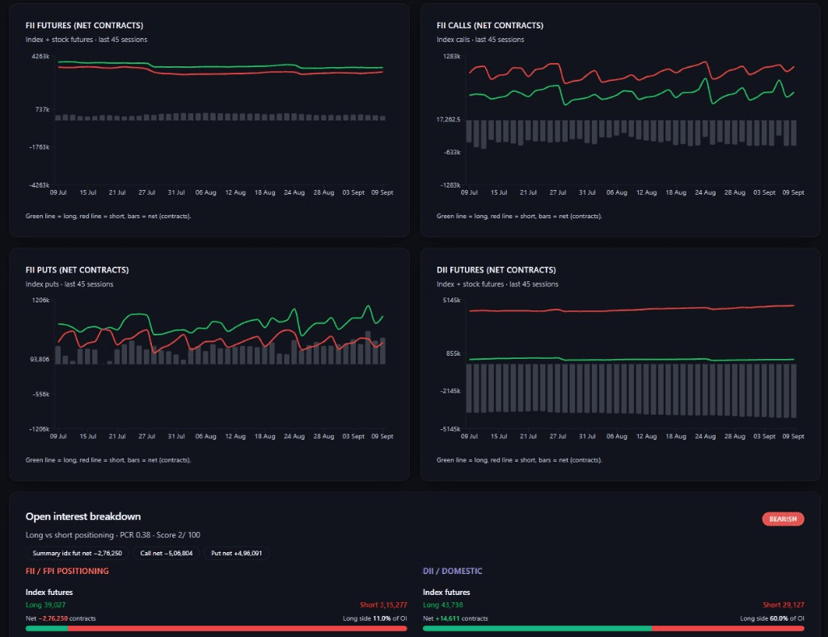Click the DII FUTURES (NET CONTRACTS) card title
828x637 pixels.
tap(496, 270)
